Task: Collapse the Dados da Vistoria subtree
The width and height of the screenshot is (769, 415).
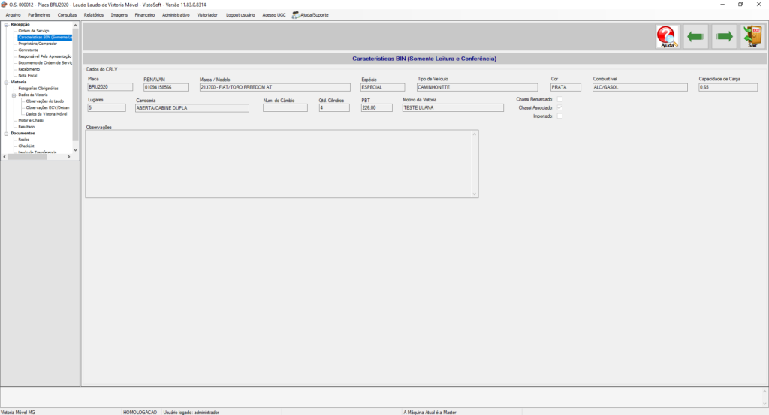Action: 14,95
